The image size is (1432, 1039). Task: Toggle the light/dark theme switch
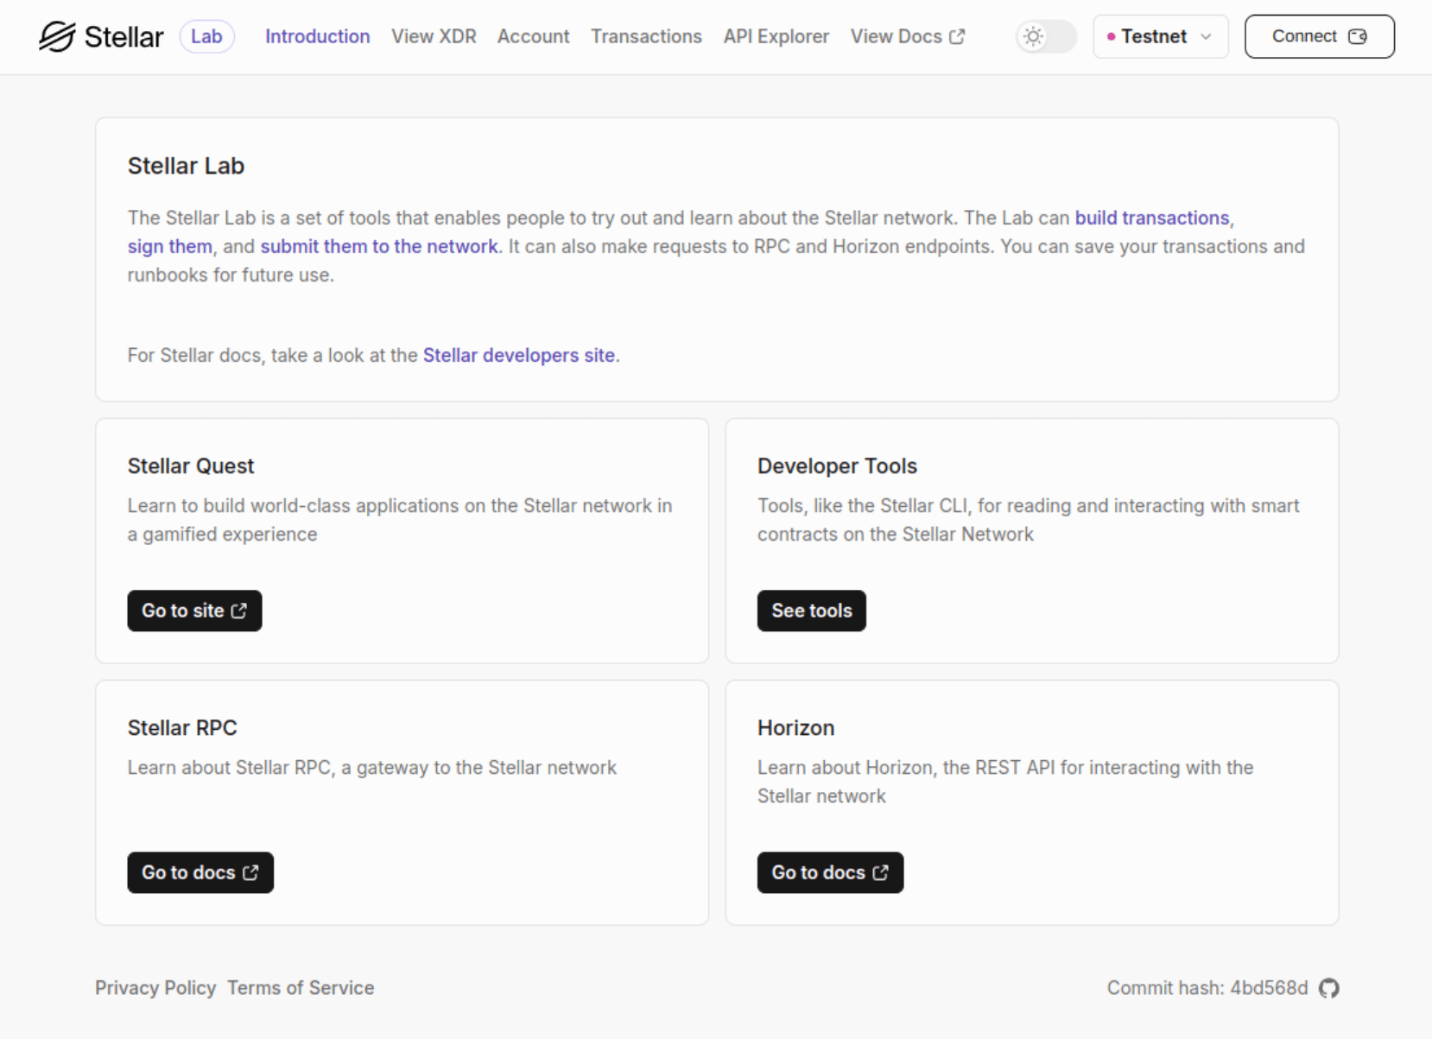click(x=1046, y=36)
